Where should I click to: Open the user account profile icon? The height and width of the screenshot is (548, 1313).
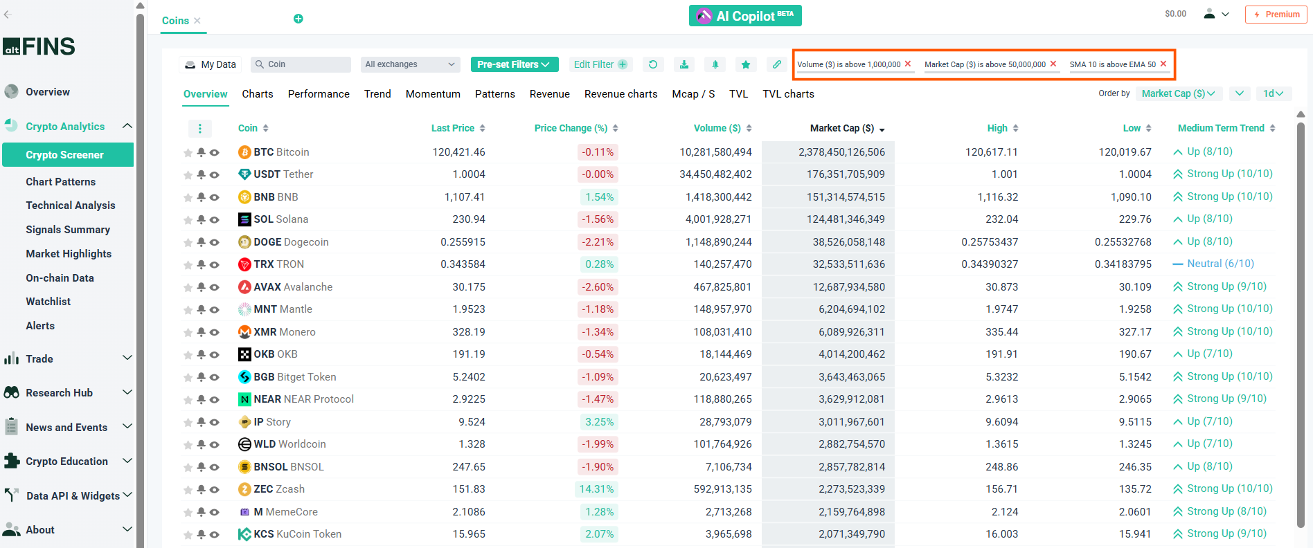[x=1209, y=14]
